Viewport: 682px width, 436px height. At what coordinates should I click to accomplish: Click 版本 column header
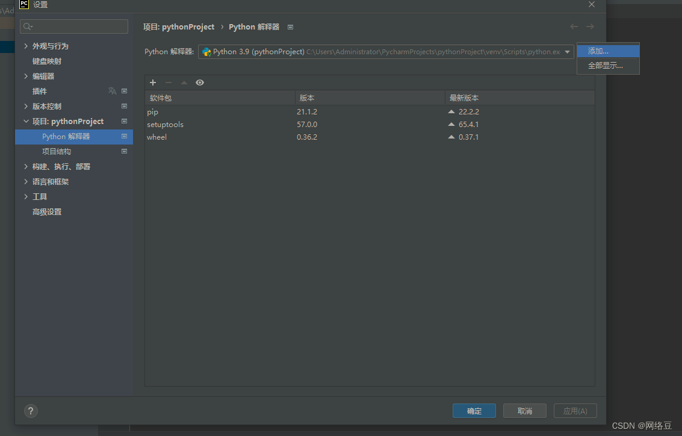pyautogui.click(x=370, y=98)
